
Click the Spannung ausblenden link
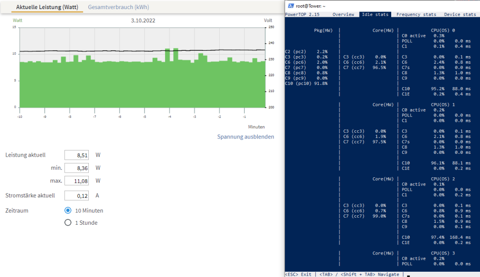[x=245, y=137]
